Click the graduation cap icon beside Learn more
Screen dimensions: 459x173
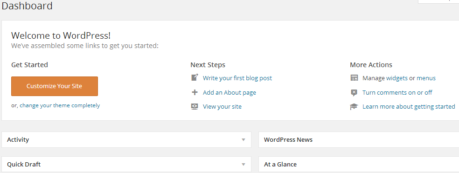click(354, 107)
